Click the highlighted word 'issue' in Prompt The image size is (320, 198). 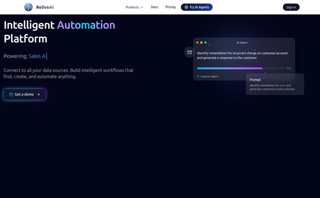(x=282, y=85)
